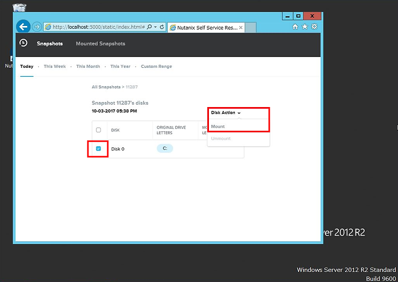Click the C: drive letter badge
This screenshot has height=282, width=398.
tap(165, 148)
